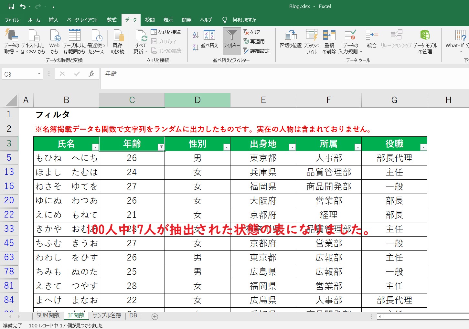Click the Undo arrow icon
This screenshot has height=329, width=469.
tap(22, 6)
